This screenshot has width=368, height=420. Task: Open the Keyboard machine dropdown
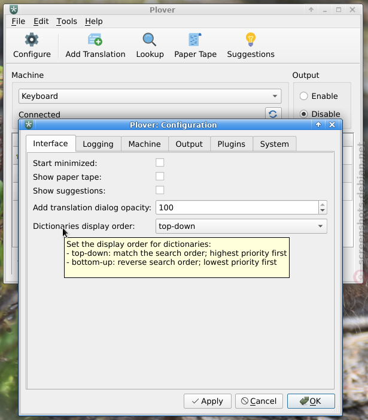[150, 96]
